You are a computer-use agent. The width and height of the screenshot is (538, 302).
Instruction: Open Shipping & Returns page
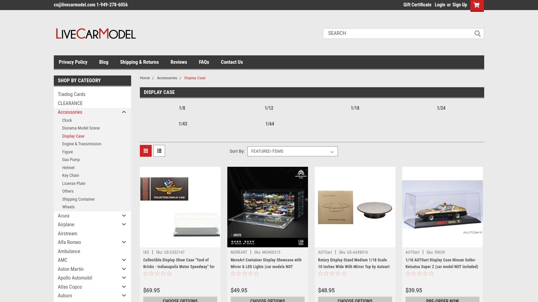[x=139, y=62]
